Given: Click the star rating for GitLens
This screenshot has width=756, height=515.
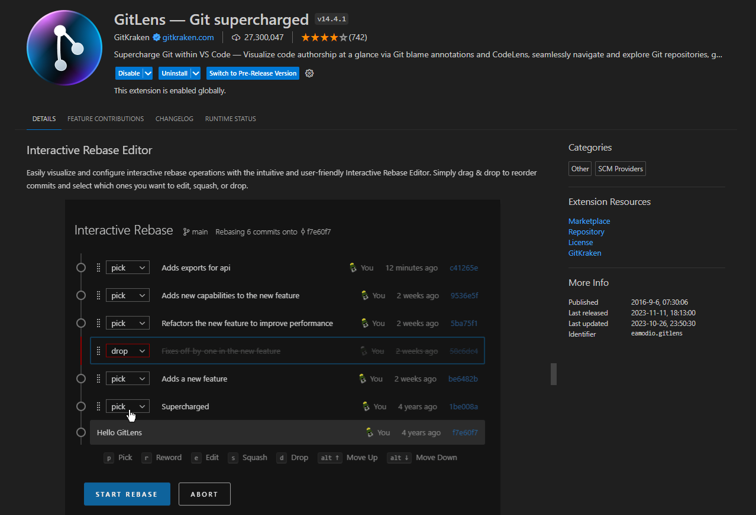Looking at the screenshot, I should click(x=324, y=37).
